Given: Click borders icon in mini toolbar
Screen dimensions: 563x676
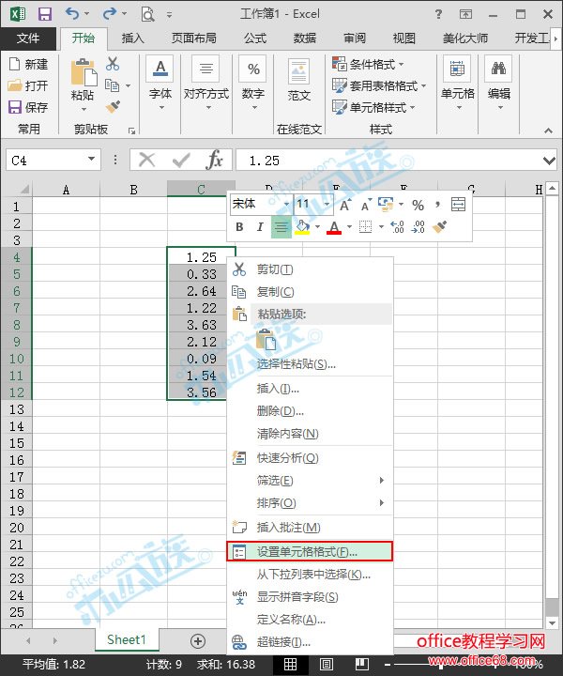Looking at the screenshot, I should point(365,227).
